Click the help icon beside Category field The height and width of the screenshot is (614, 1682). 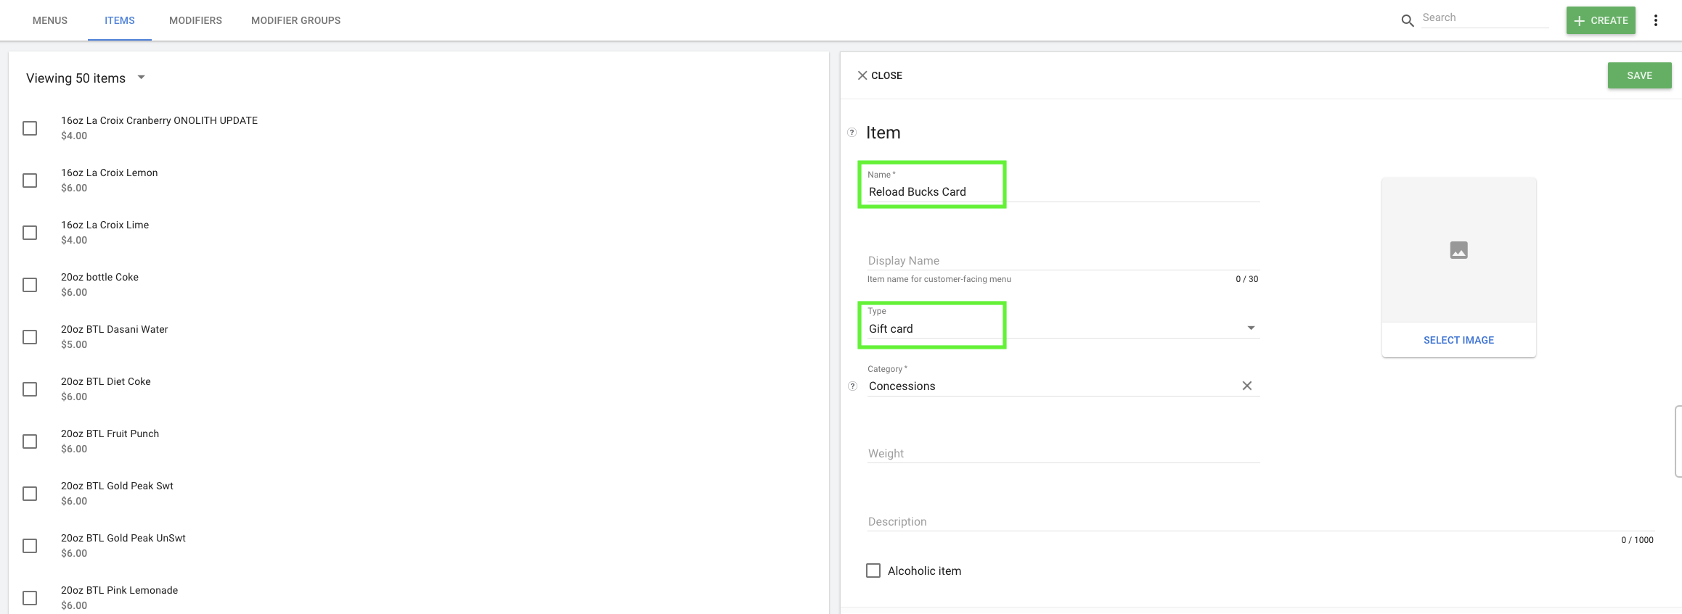click(853, 386)
